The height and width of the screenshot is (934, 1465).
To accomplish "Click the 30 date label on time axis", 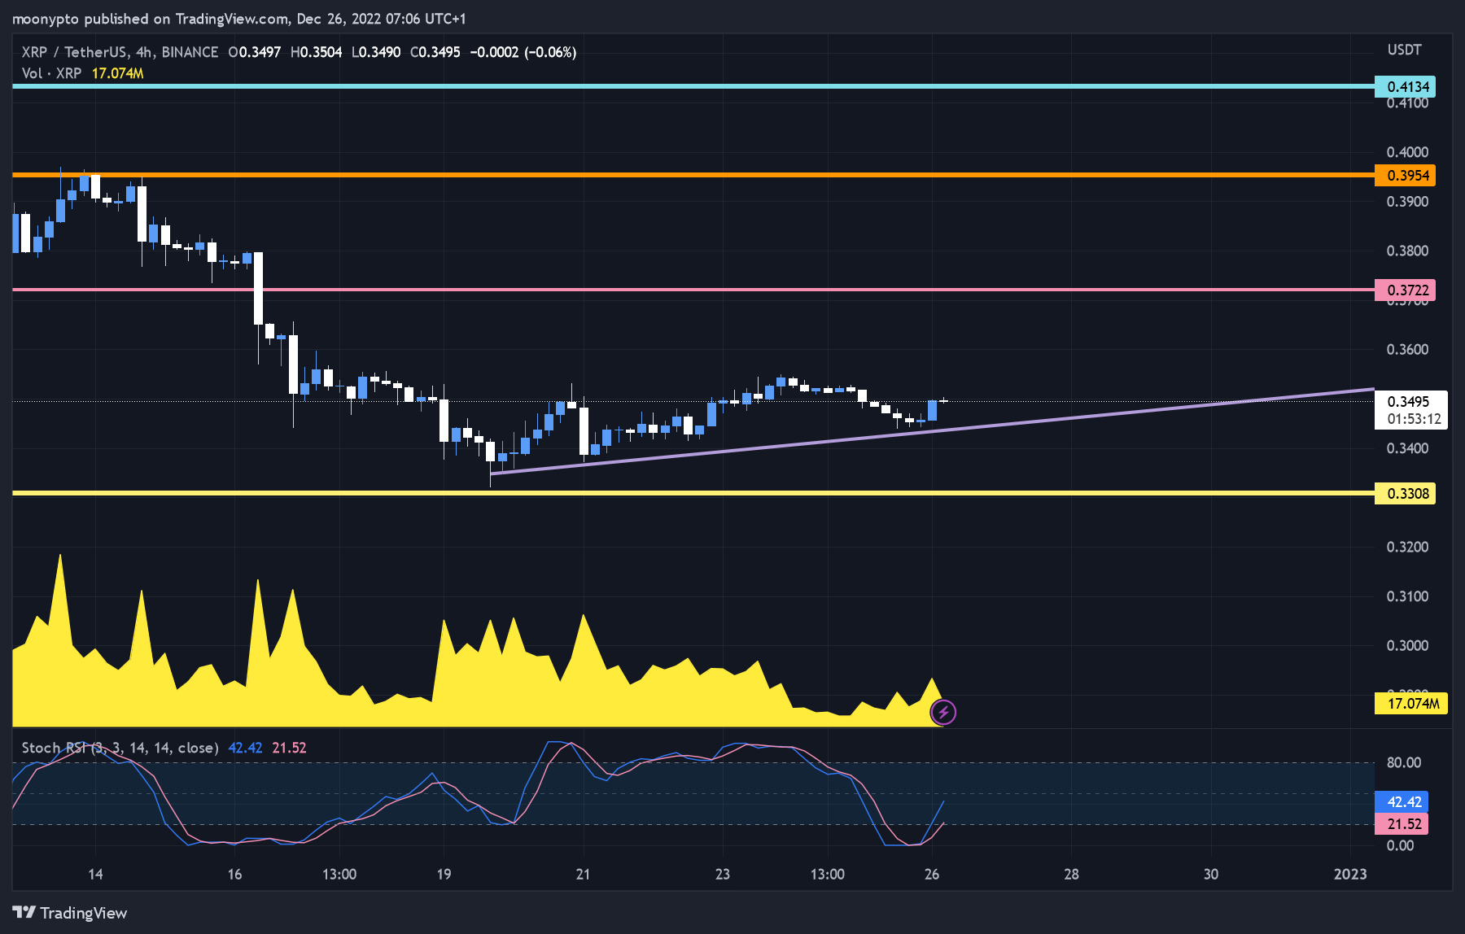I will (1211, 874).
